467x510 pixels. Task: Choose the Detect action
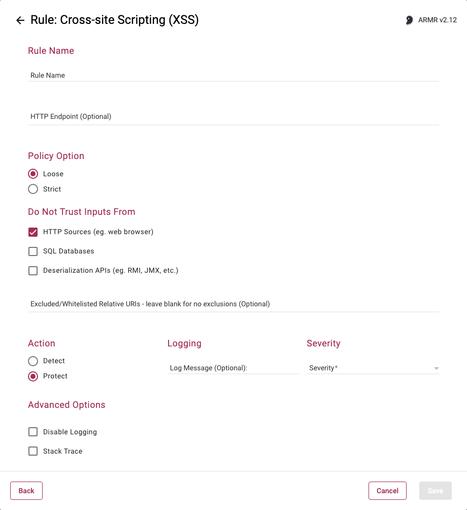tap(33, 361)
